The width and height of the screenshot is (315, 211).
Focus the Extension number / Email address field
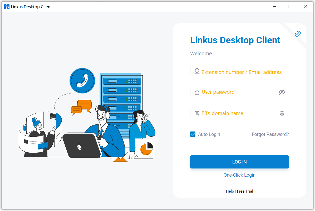(x=239, y=71)
